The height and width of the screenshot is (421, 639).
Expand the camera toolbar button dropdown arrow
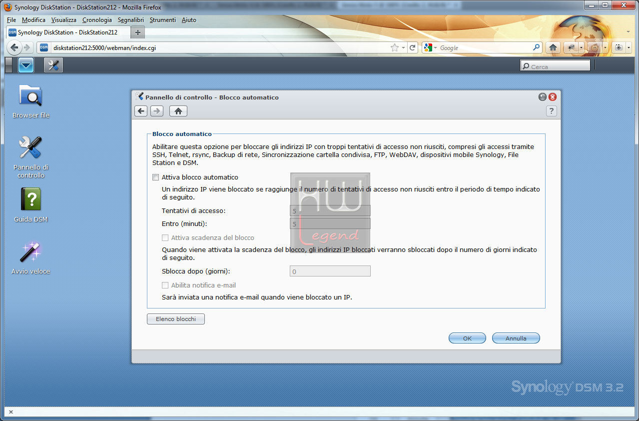click(629, 47)
